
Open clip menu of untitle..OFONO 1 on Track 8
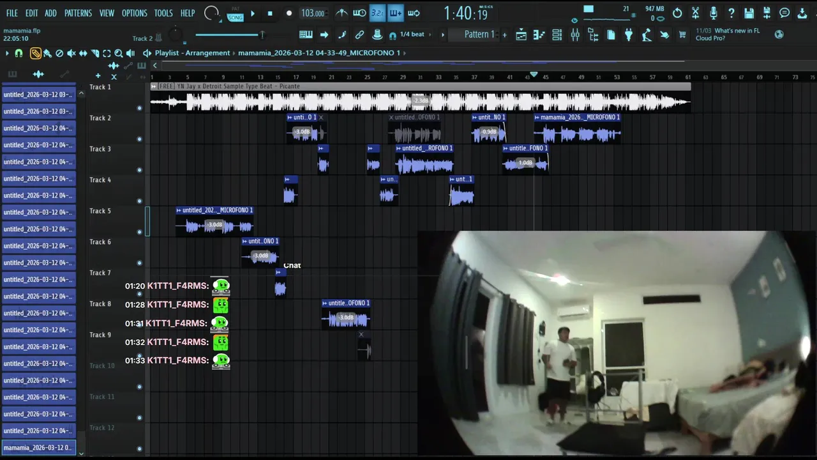tap(325, 303)
